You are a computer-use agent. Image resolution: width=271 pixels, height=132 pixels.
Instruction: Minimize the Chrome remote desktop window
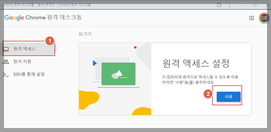coord(243,5)
